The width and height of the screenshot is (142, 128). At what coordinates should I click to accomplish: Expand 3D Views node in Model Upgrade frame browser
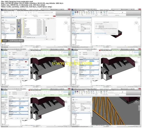73,39
